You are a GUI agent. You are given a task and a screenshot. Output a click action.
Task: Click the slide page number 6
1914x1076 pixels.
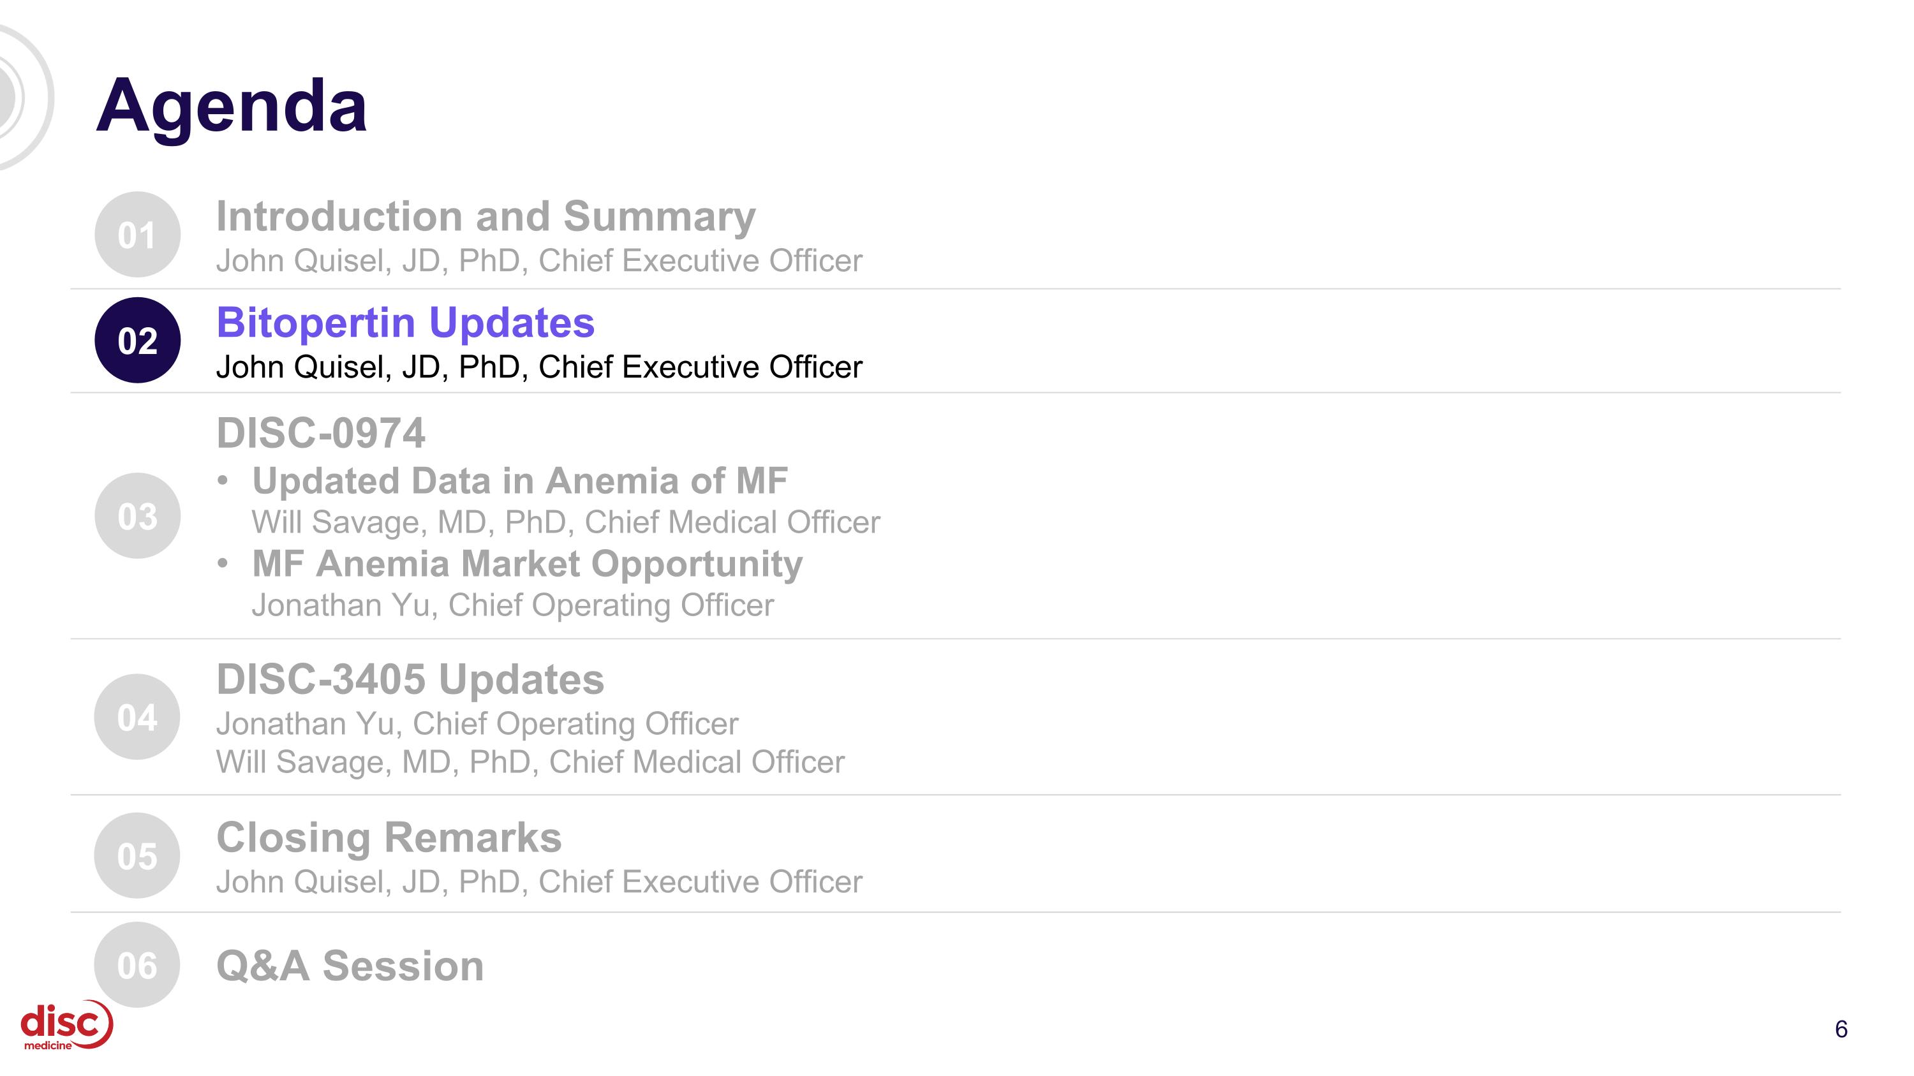(x=1841, y=1028)
